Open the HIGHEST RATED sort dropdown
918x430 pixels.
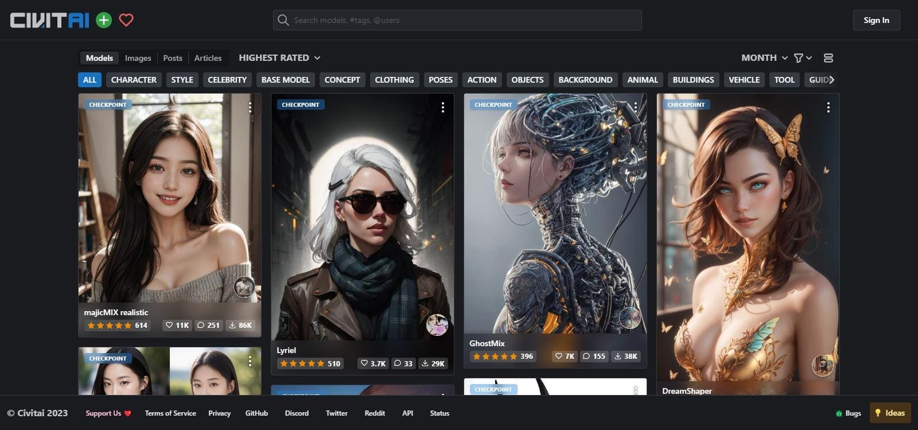279,58
